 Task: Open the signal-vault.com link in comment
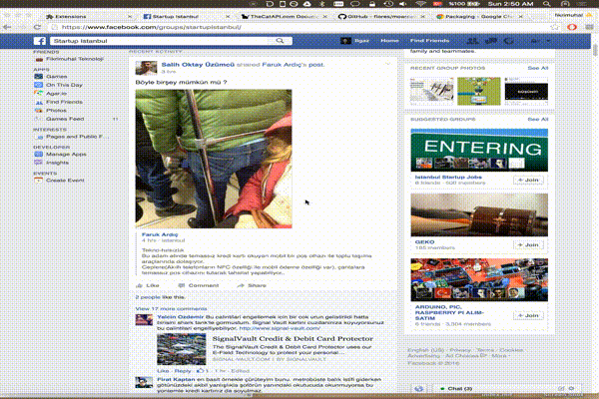point(280,328)
